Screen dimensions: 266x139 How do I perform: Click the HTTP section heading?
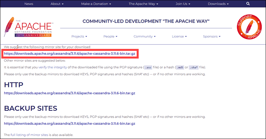point(14,85)
